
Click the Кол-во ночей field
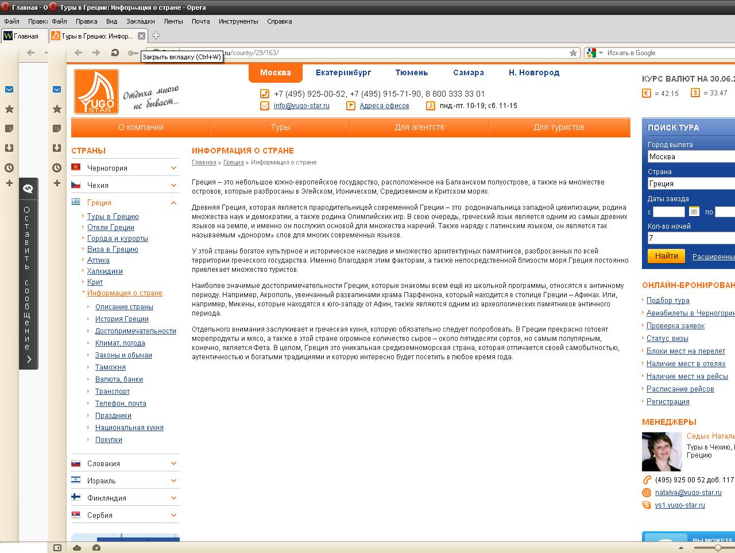pyautogui.click(x=691, y=238)
